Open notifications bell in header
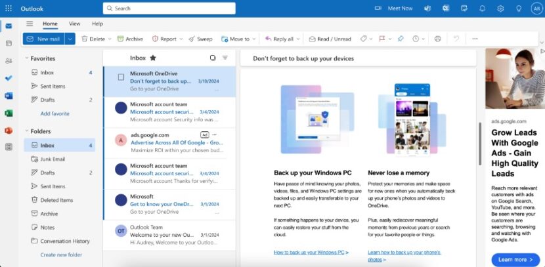 click(x=483, y=8)
